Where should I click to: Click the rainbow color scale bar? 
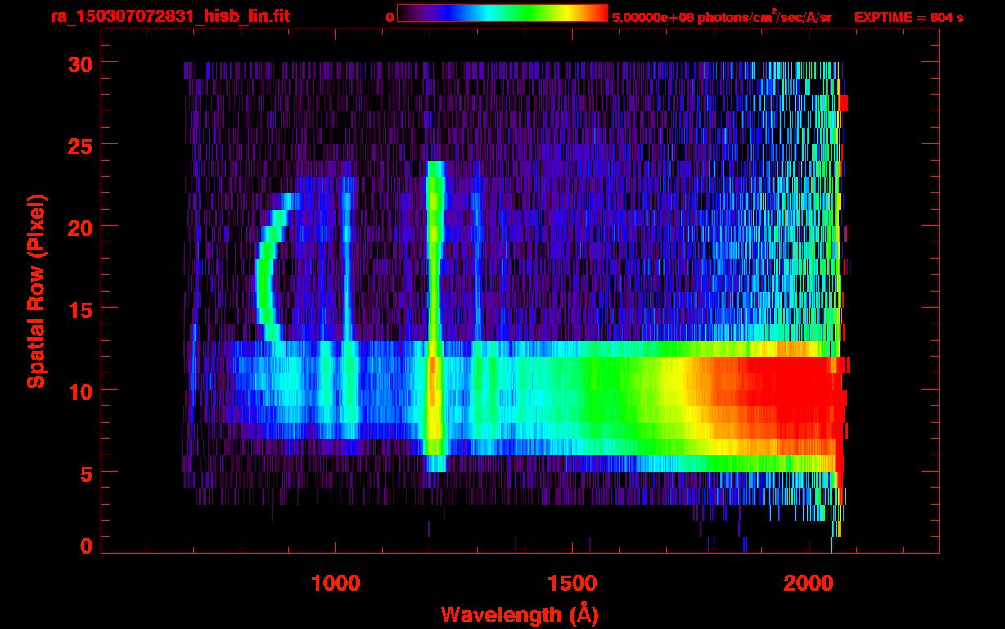point(502,14)
